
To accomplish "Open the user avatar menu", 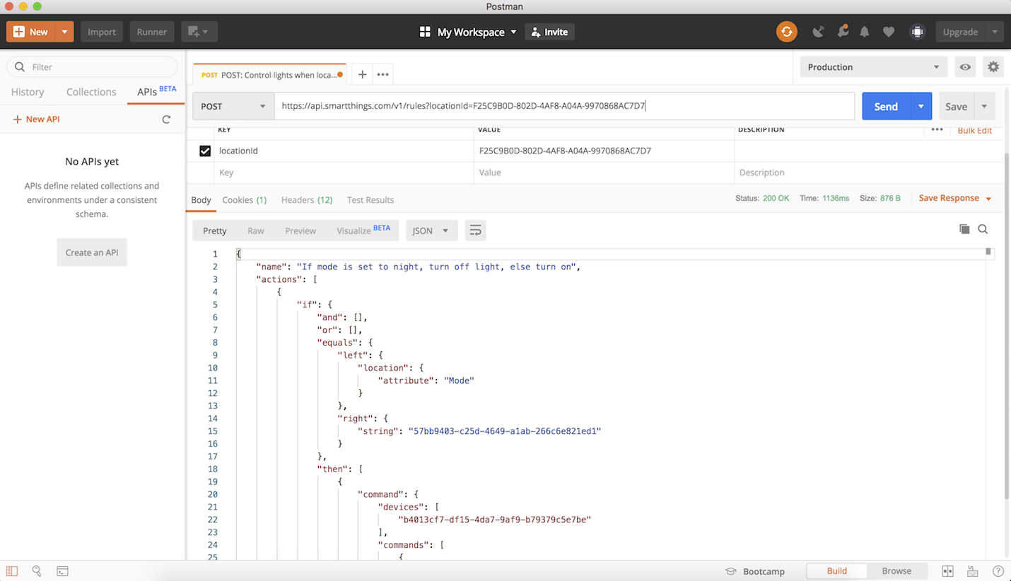I will [917, 32].
